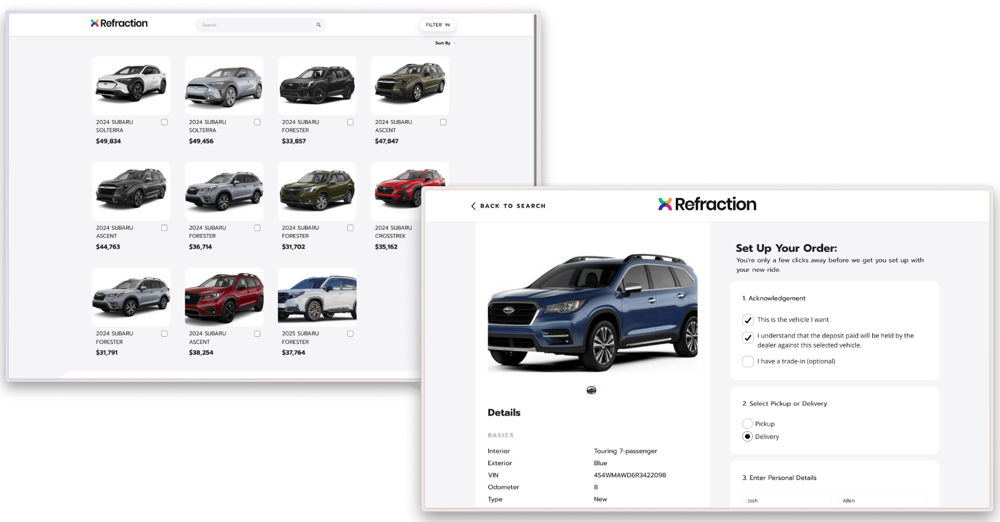Screen dimensions: 1000x522
Task: Open the gray Solterra photo priced $49,456
Action: coord(224,85)
